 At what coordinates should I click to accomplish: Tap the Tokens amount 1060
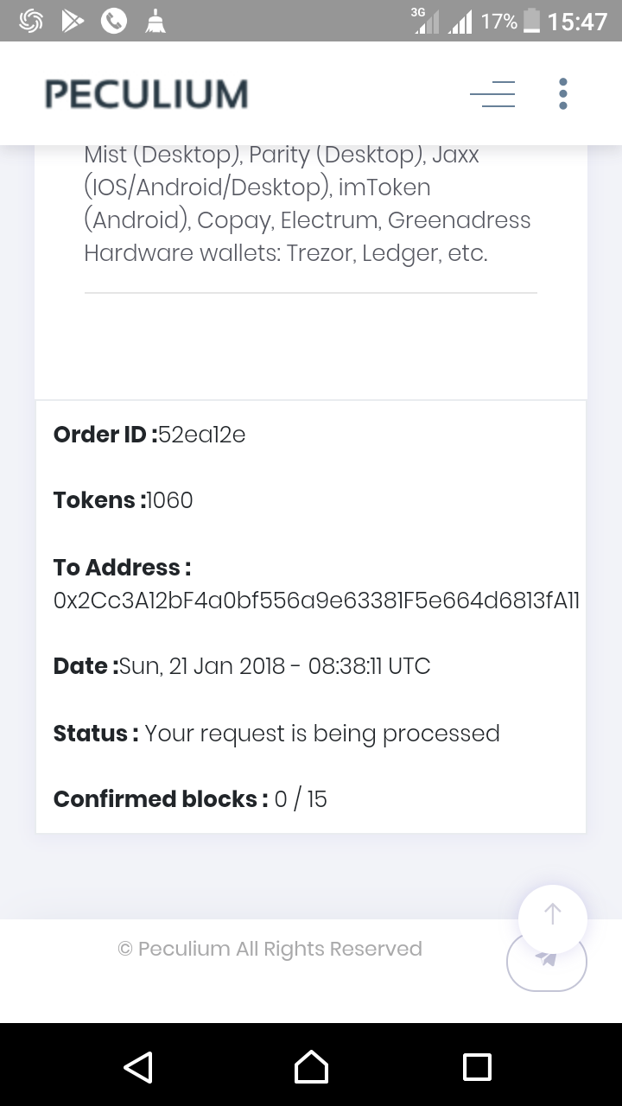pyautogui.click(x=170, y=500)
